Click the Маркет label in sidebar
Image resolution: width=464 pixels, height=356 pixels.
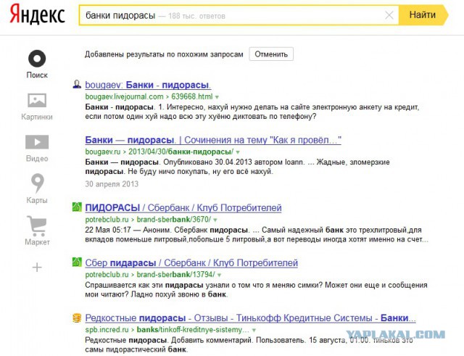click(37, 242)
